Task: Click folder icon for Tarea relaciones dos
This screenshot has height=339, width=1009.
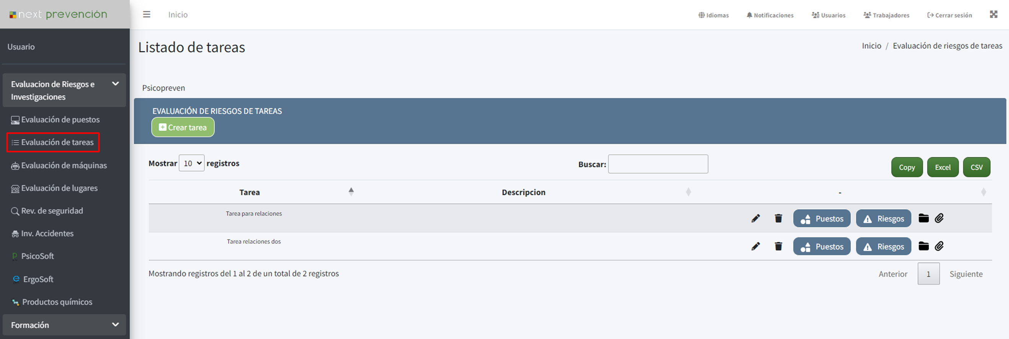Action: (924, 246)
